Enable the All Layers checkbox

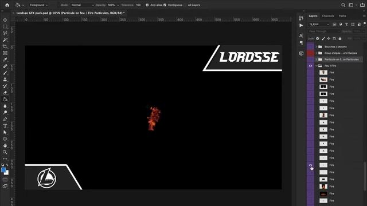[x=185, y=5]
